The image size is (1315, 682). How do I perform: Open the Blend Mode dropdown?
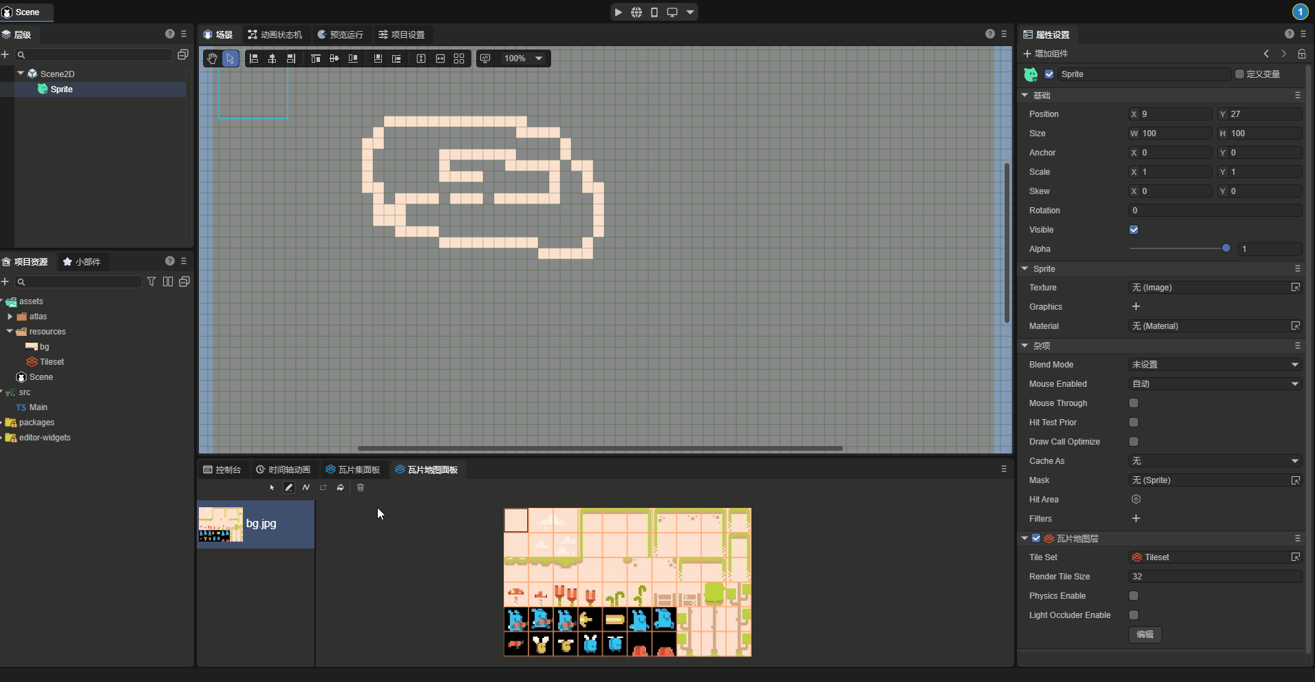click(x=1215, y=365)
